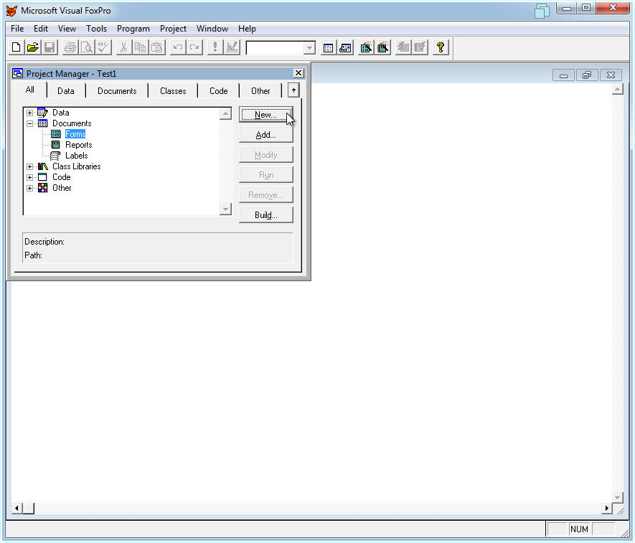635x543 pixels.
Task: Collapse Project Manager with the up-arrow button
Action: point(293,90)
